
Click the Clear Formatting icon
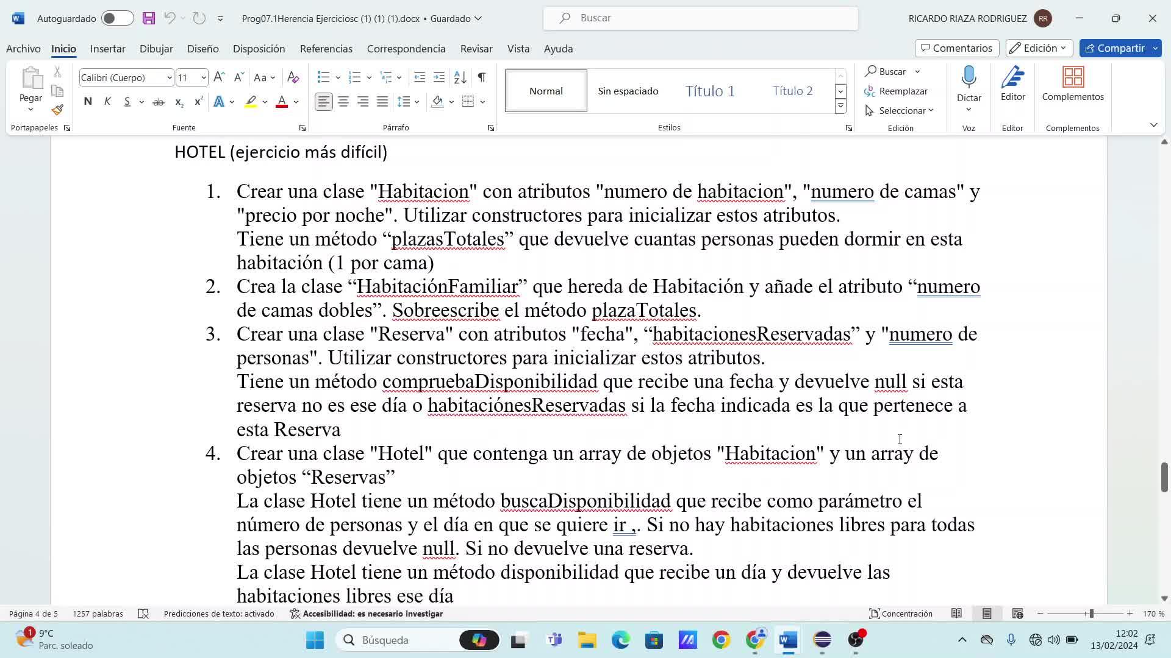click(293, 77)
